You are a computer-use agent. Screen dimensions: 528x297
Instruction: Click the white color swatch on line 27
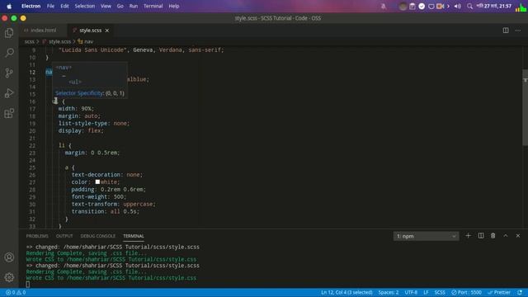coord(97,181)
